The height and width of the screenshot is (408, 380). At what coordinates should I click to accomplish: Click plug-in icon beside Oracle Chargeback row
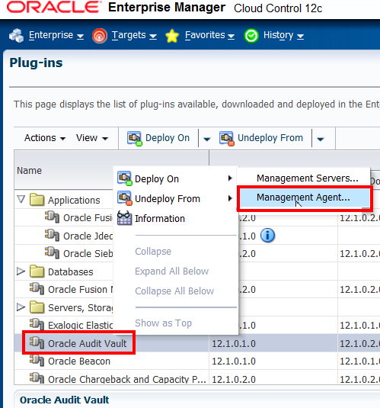pos(37,378)
